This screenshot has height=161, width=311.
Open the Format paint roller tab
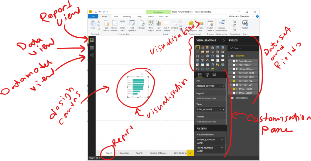click(207, 75)
